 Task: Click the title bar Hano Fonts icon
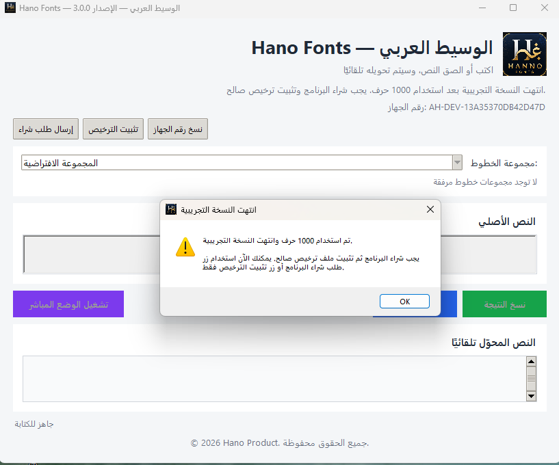pos(10,8)
